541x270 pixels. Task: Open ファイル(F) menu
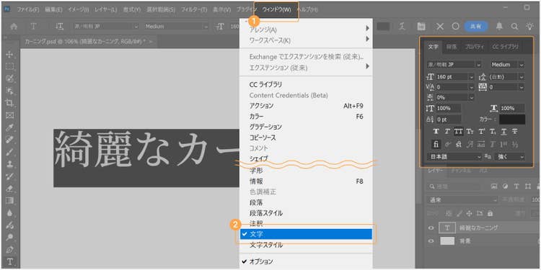(27, 9)
